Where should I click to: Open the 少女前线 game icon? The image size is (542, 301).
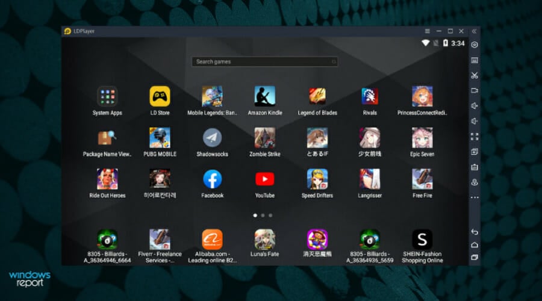(370, 138)
